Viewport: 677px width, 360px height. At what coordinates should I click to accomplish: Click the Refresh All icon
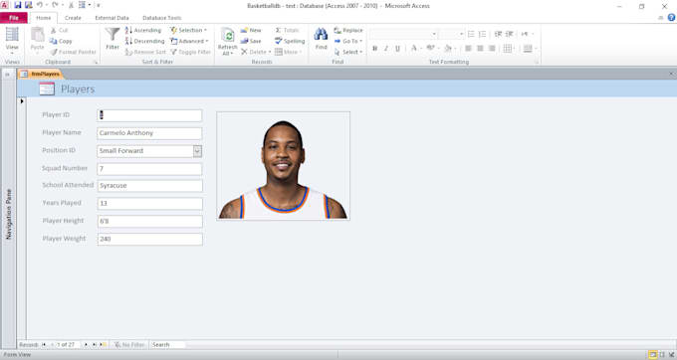point(228,35)
